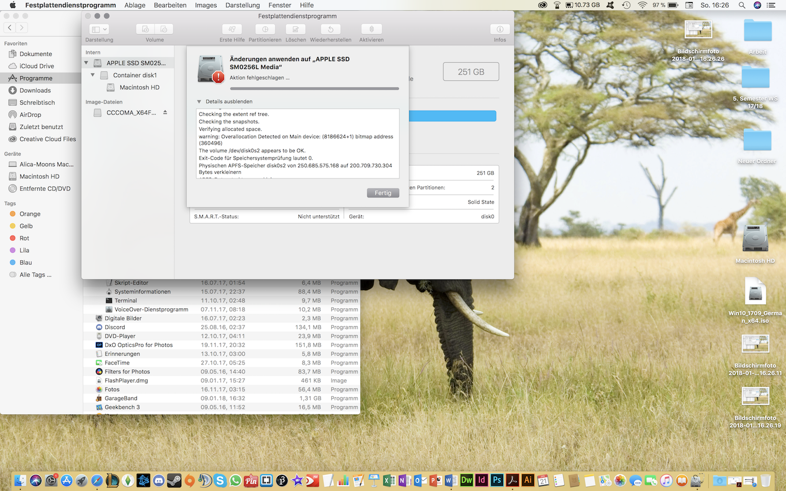Collapse details with Details ausblenden triangle
This screenshot has height=491, width=786.
199,102
